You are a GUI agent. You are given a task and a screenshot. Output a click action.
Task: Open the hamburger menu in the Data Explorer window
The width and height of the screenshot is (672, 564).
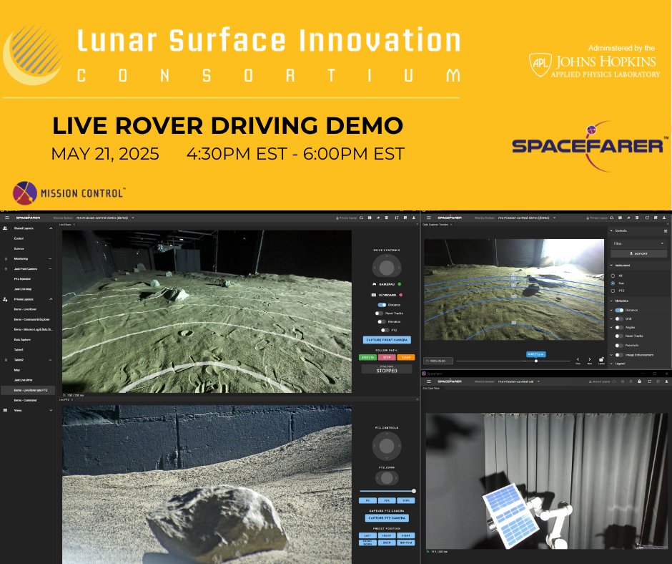(x=428, y=218)
